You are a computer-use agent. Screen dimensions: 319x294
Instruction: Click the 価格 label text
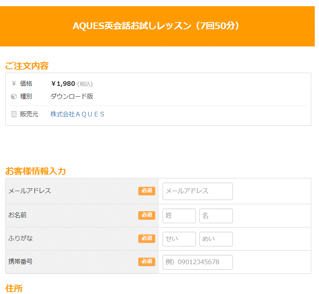click(26, 84)
